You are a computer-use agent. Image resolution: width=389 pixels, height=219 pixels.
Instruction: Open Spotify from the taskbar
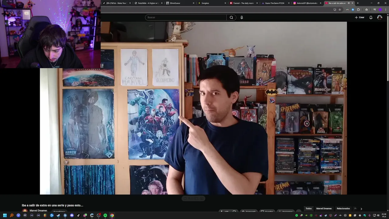(105, 215)
